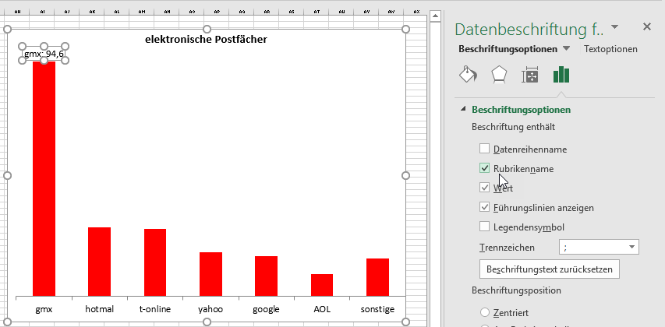Open the task pane options arrow

[x=615, y=27]
